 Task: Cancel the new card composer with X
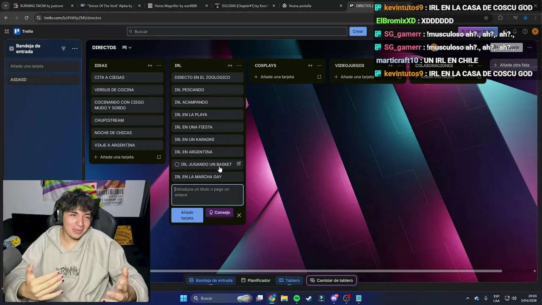click(239, 215)
